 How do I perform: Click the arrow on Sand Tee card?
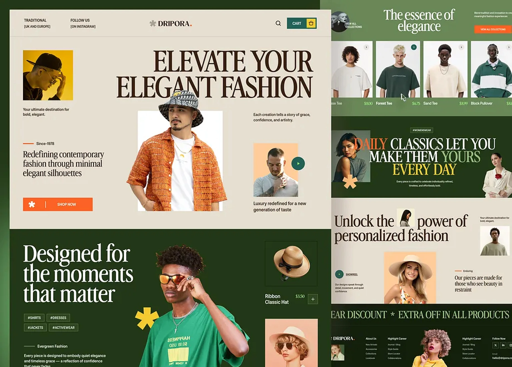[x=461, y=47]
